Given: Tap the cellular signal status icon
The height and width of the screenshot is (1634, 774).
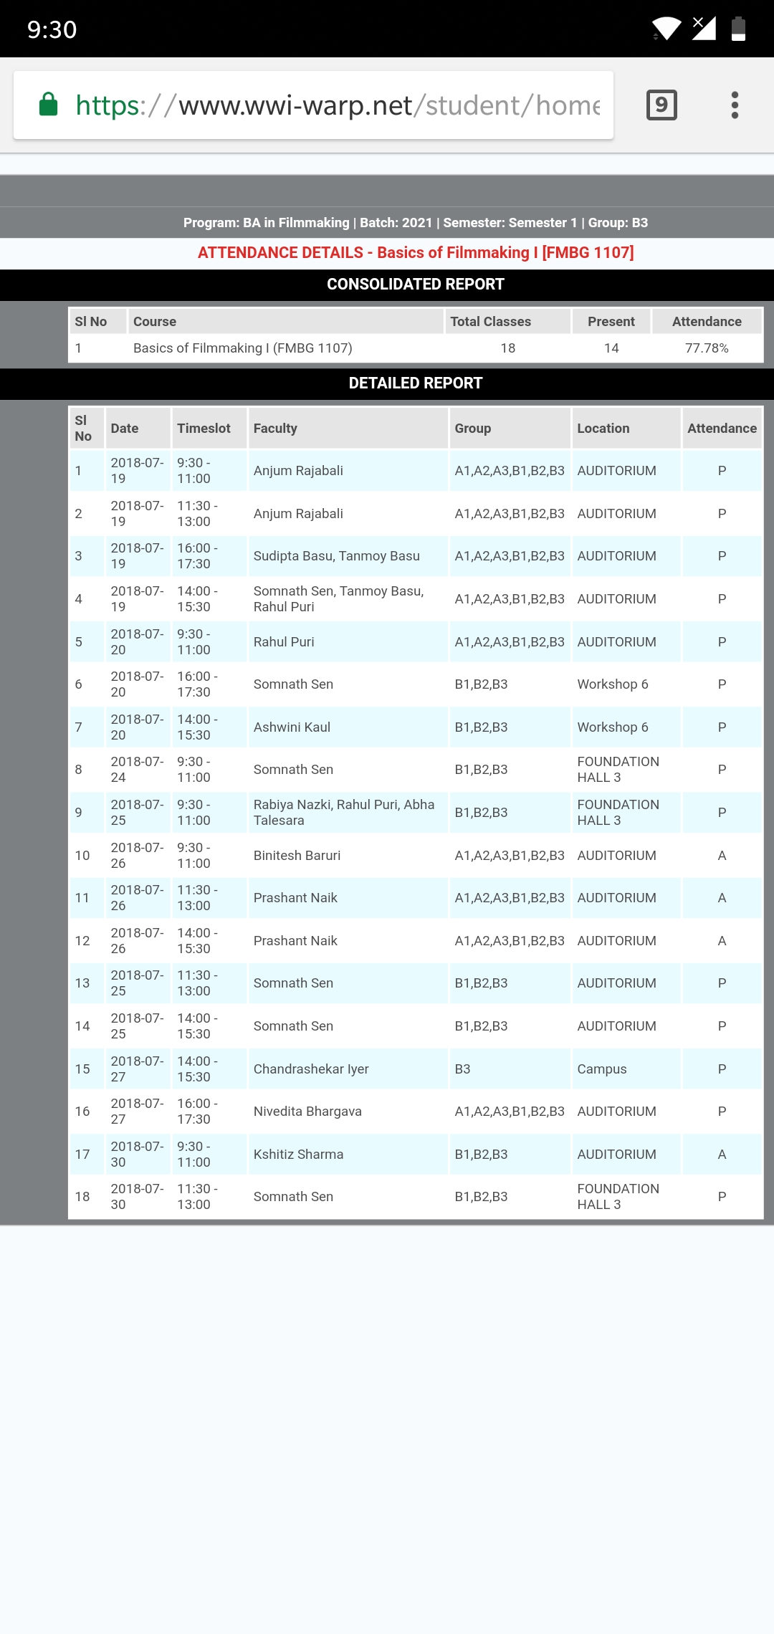Looking at the screenshot, I should click(x=704, y=29).
